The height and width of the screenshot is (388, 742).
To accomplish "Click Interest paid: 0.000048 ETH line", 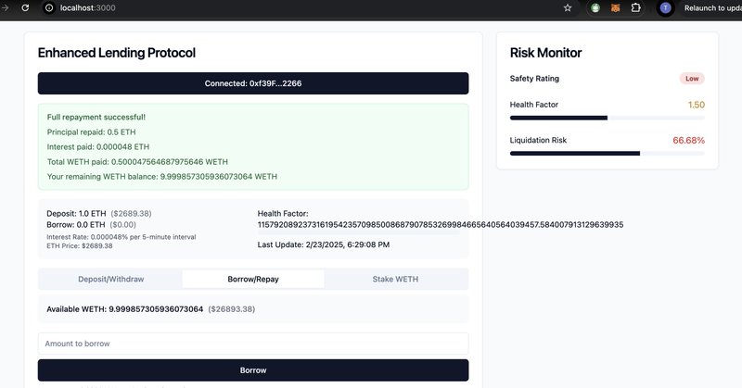I will (x=98, y=146).
